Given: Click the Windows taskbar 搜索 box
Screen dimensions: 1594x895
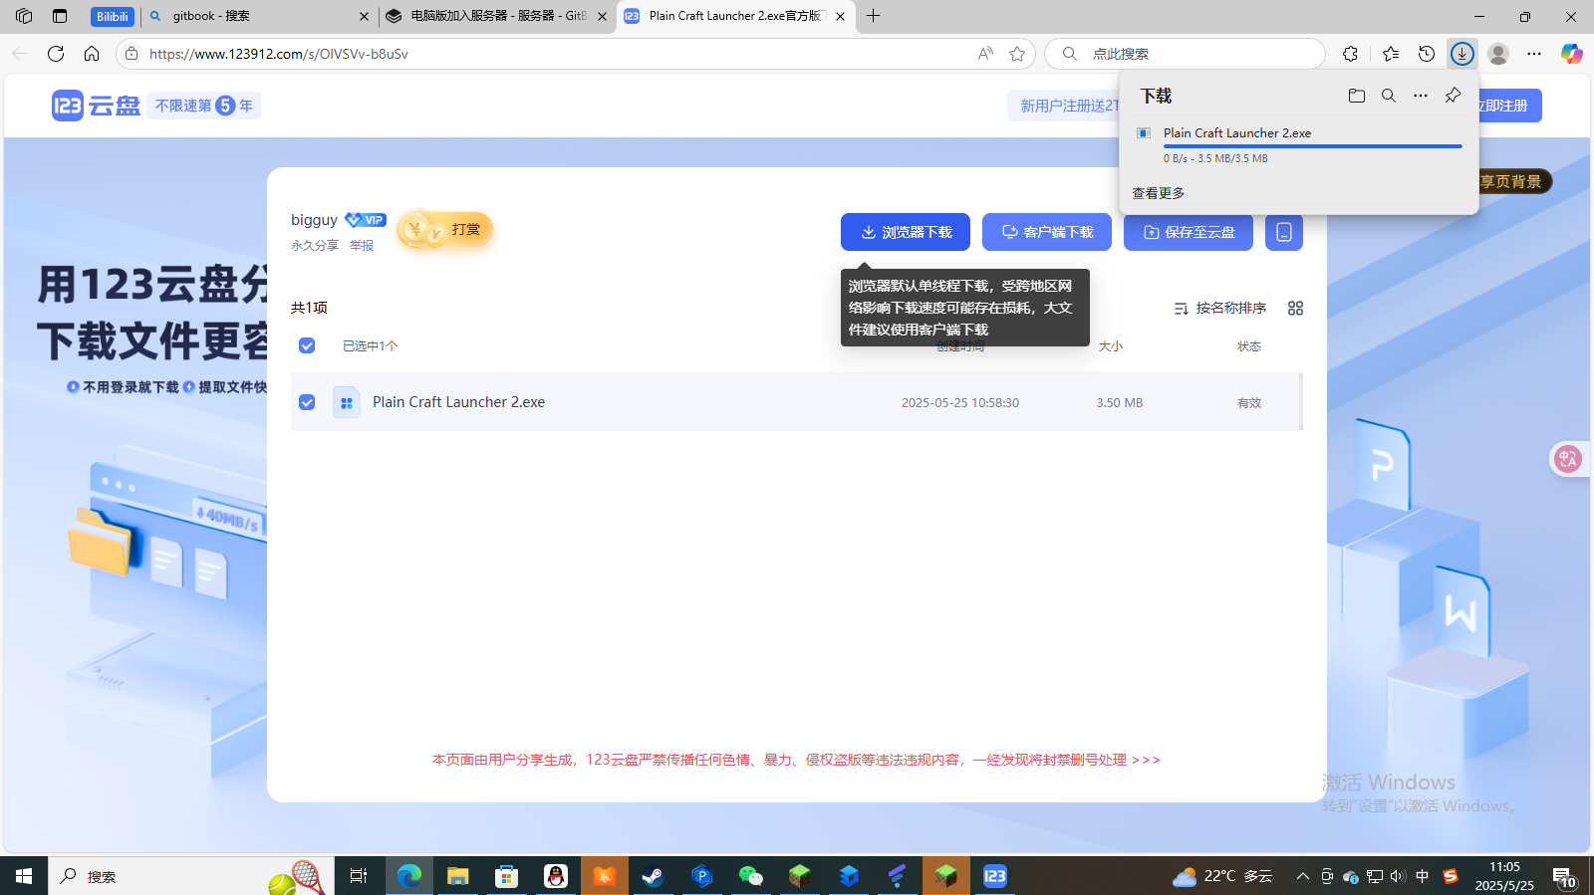Looking at the screenshot, I should click(x=189, y=876).
